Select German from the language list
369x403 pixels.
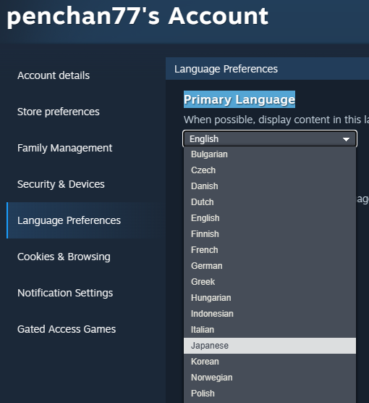click(x=270, y=266)
